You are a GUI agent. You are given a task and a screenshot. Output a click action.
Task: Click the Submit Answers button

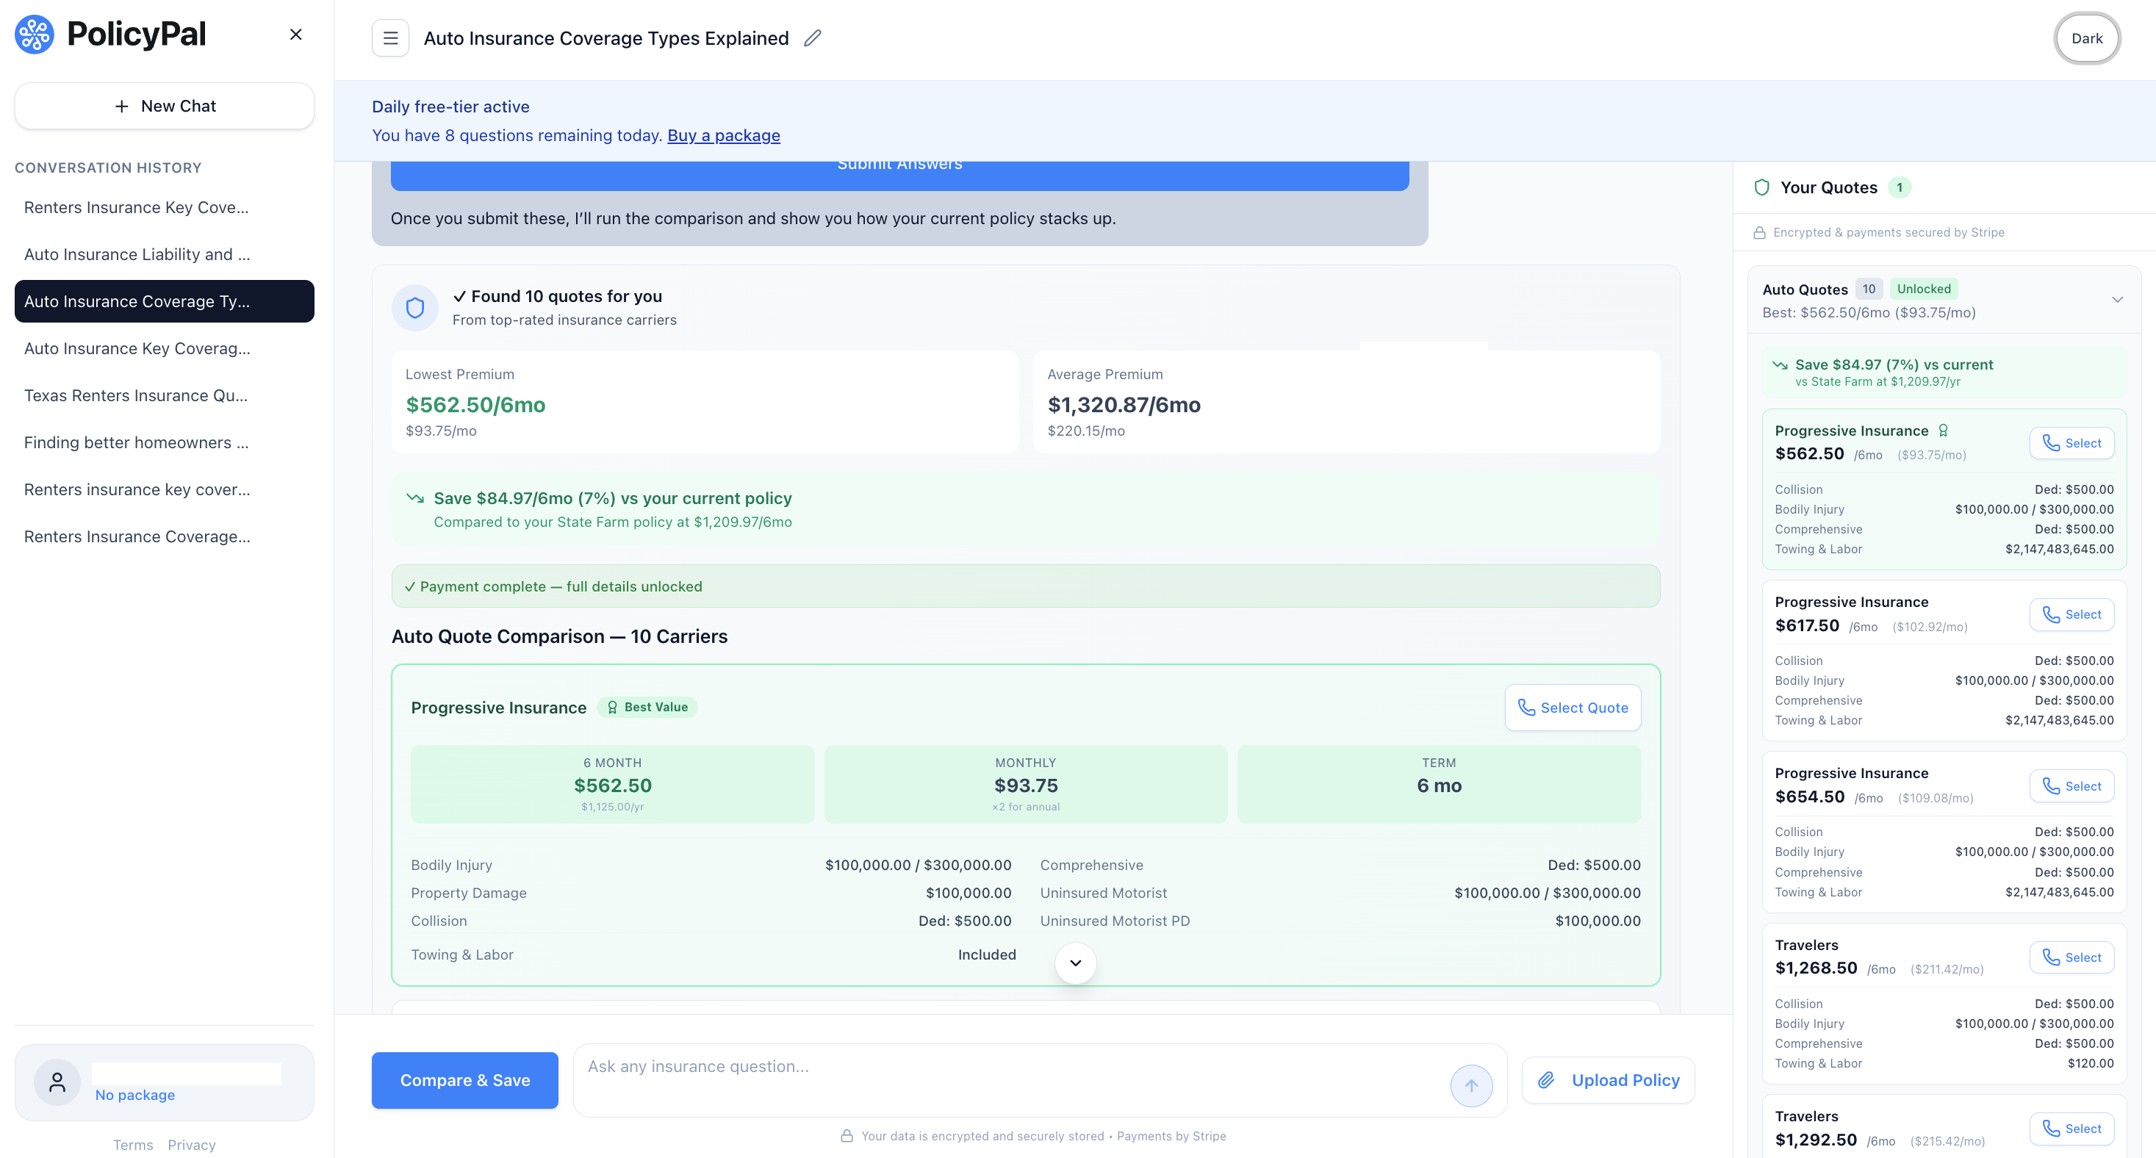pos(899,175)
